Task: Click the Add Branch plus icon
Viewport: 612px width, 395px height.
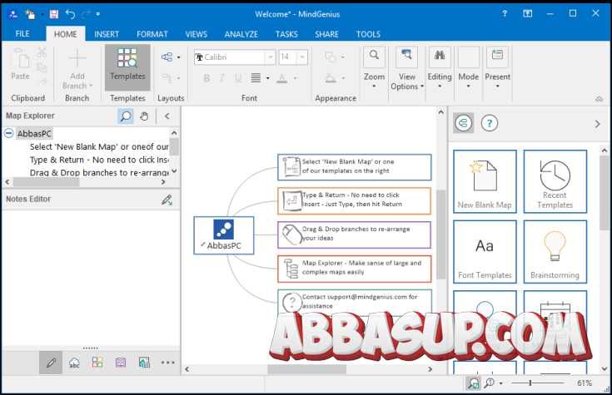Action: point(77,58)
